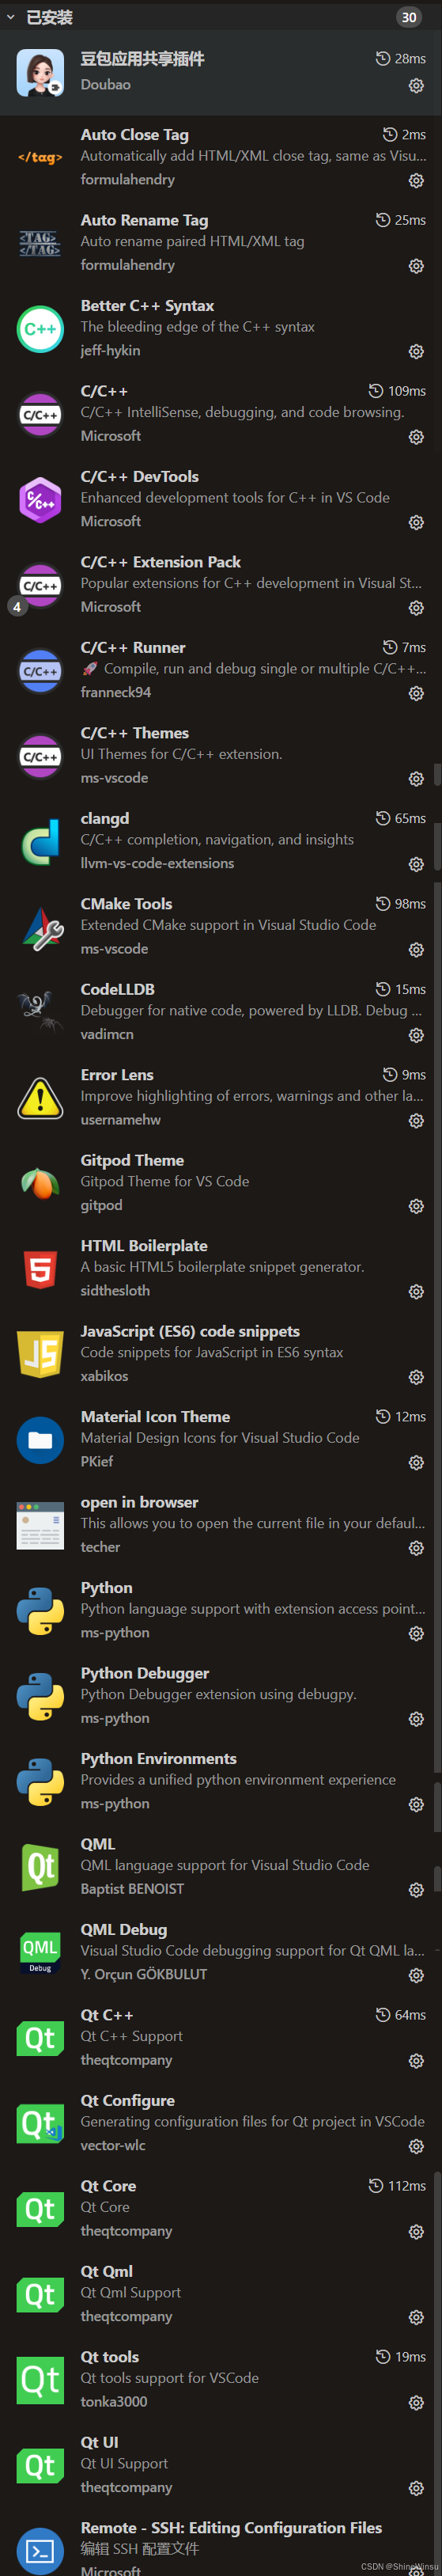Open manage gear for Material Icon Theme
The height and width of the screenshot is (2576, 442).
click(416, 1463)
